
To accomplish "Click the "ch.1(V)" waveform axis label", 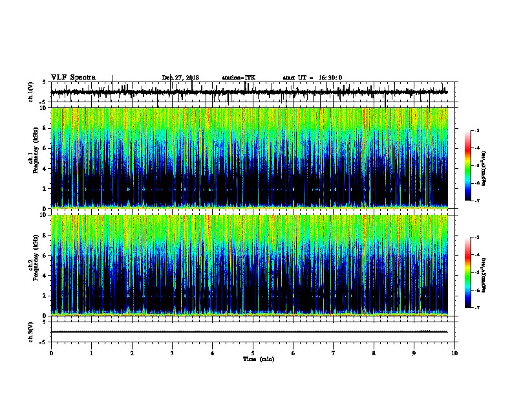I will tap(30, 92).
